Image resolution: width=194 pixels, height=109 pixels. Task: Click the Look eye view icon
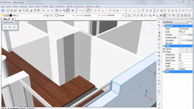[x=154, y=15]
